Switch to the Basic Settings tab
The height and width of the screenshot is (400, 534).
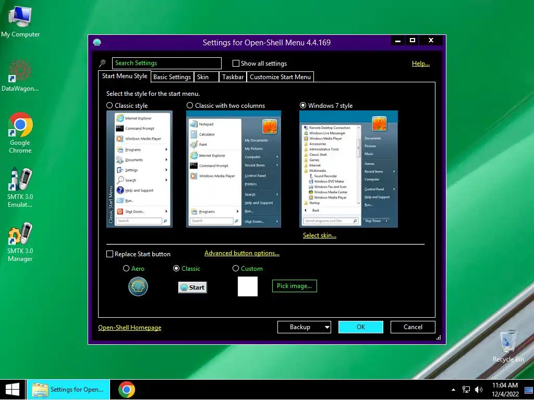(172, 77)
